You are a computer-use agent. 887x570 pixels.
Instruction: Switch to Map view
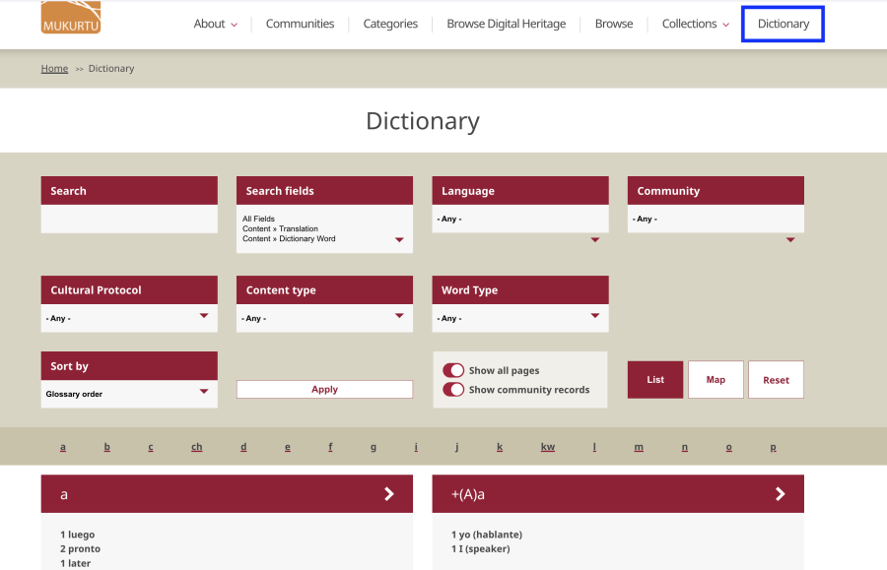(x=716, y=380)
